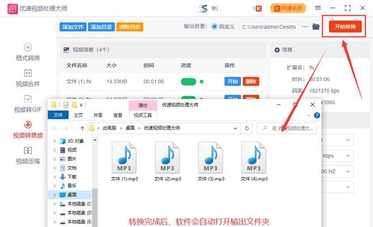Open the 文件 tab in Explorer
The width and height of the screenshot is (373, 227).
58,115
